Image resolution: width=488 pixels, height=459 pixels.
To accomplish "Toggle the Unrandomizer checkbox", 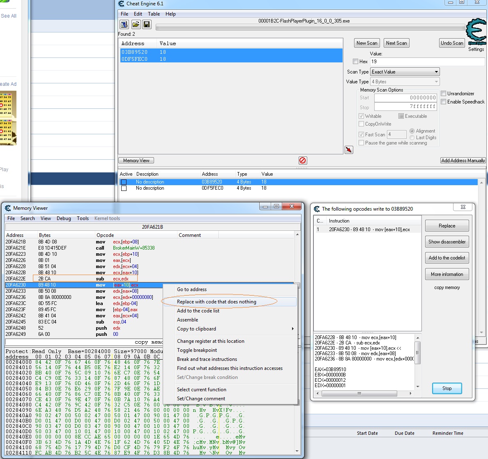I will tap(444, 94).
